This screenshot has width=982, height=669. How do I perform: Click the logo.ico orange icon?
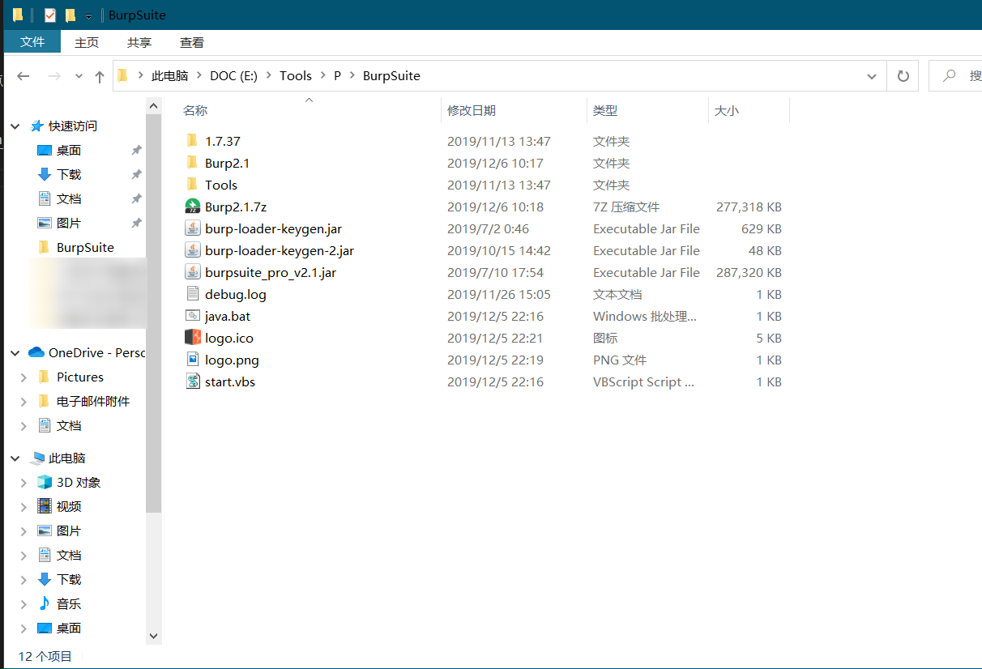point(192,338)
